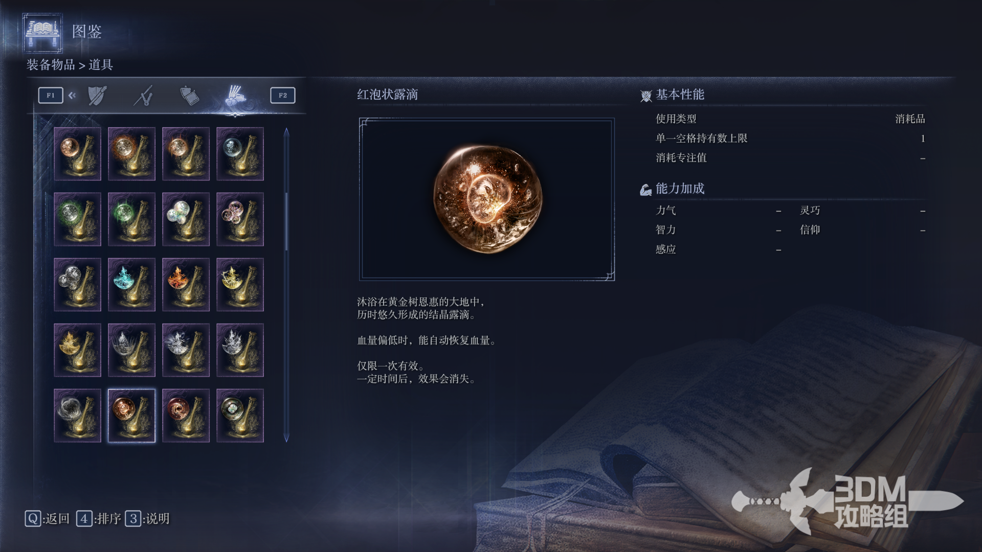Click the item list scrollbar down arrow
Viewport: 982px width, 552px height.
point(286,438)
